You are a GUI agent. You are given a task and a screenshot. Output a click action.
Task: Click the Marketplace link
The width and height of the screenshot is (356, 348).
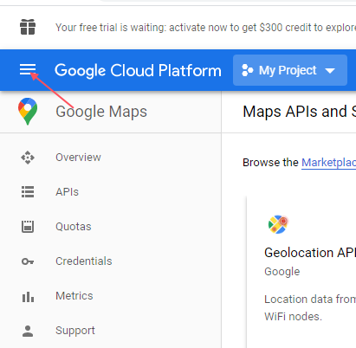328,163
